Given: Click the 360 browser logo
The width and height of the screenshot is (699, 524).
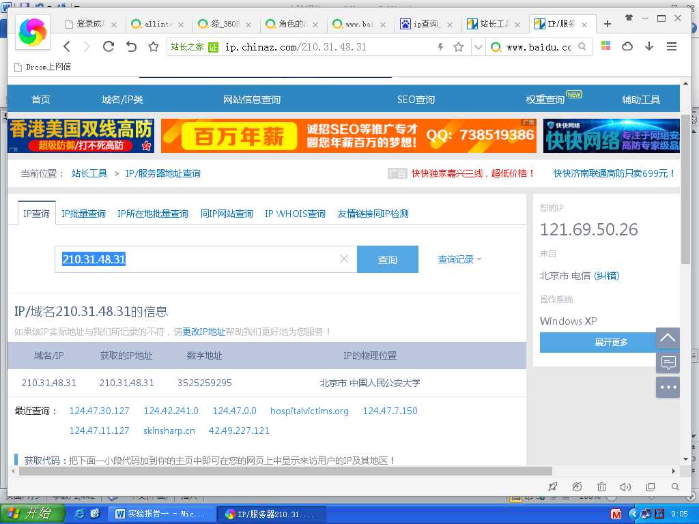Looking at the screenshot, I should pyautogui.click(x=33, y=32).
